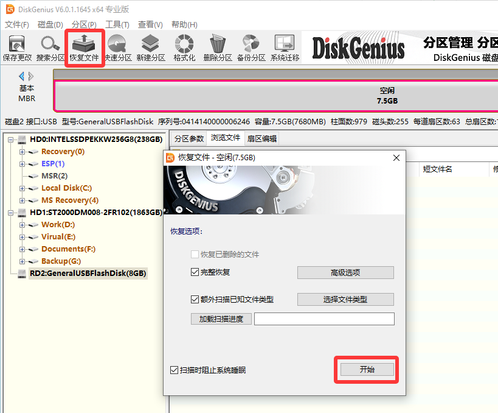498x413 pixels.
Task: Click the Load Scan Progress (加载扫描进度) button
Action: click(x=221, y=319)
